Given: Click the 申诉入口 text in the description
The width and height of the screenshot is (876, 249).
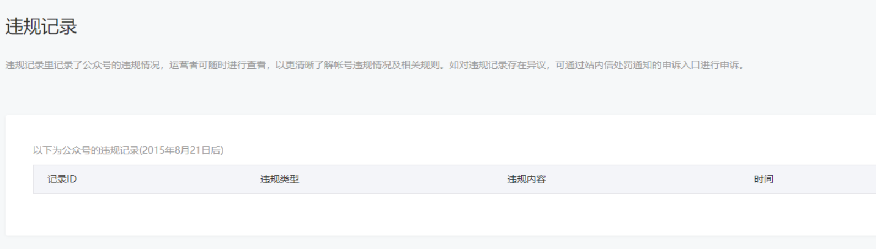Looking at the screenshot, I should [x=681, y=65].
